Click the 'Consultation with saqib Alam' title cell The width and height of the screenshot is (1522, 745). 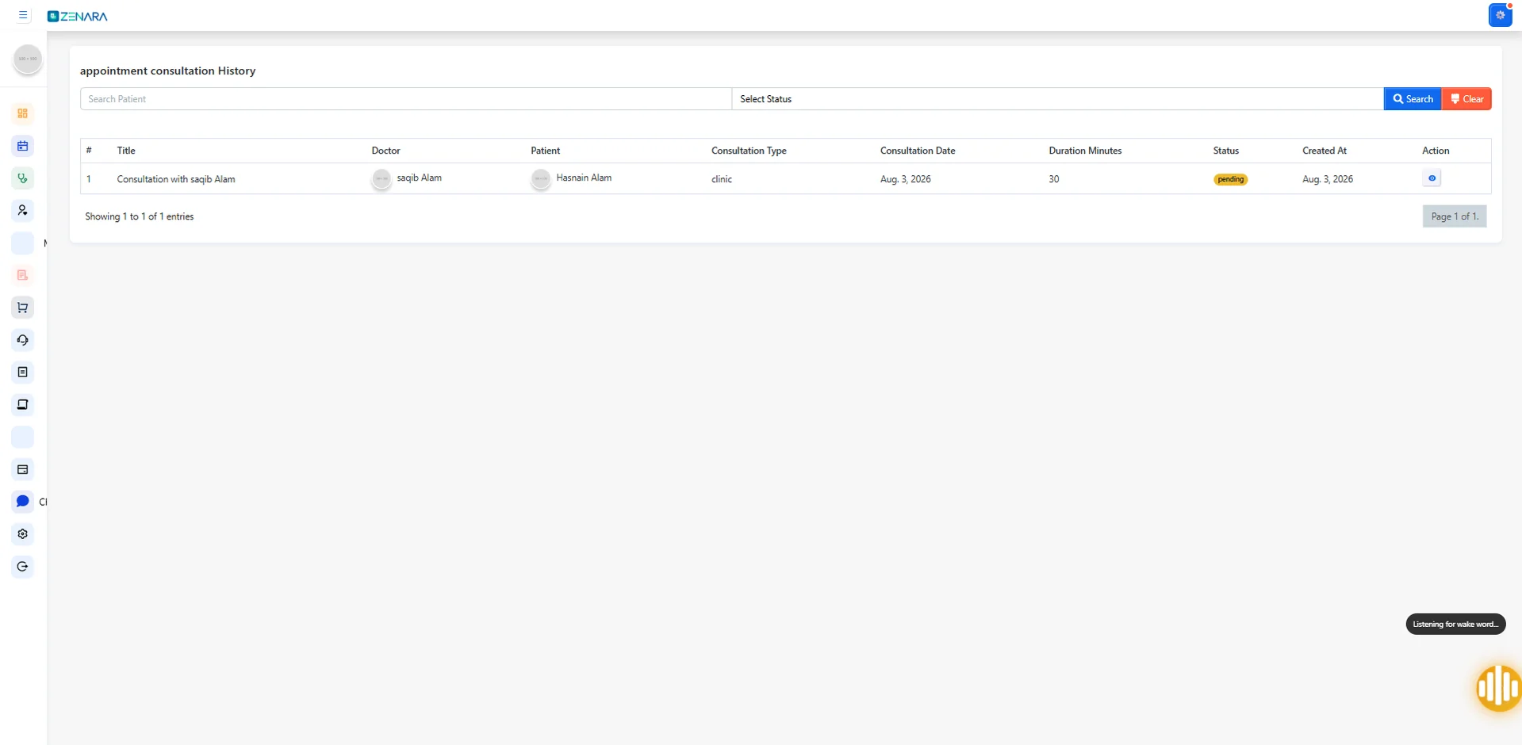coord(176,179)
